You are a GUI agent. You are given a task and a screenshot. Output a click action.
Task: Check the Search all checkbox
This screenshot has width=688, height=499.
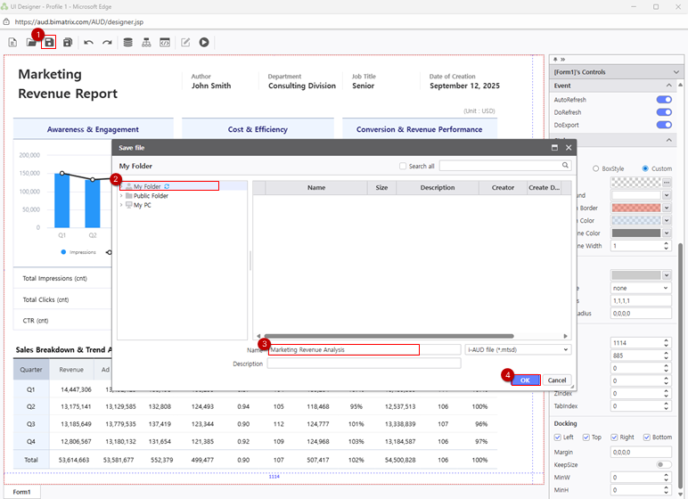[x=403, y=167]
